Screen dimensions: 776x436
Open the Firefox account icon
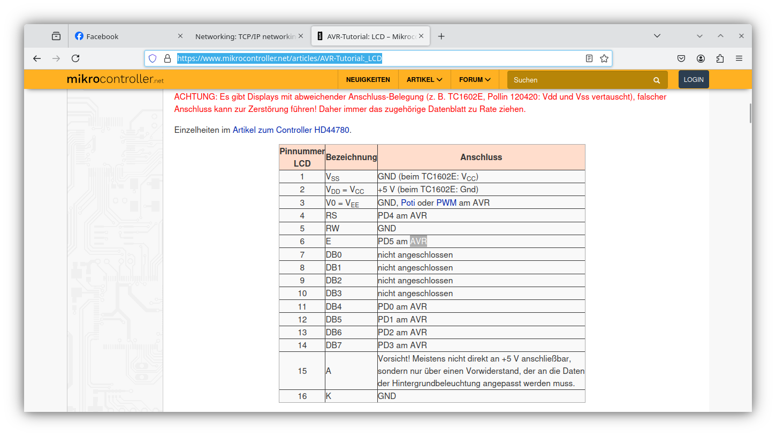click(701, 58)
